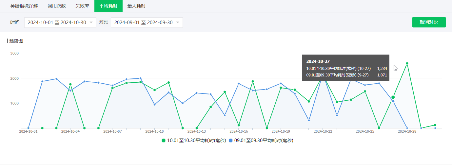Expand the arrow on the 时间 date picker
The height and width of the screenshot is (165, 452).
point(91,23)
